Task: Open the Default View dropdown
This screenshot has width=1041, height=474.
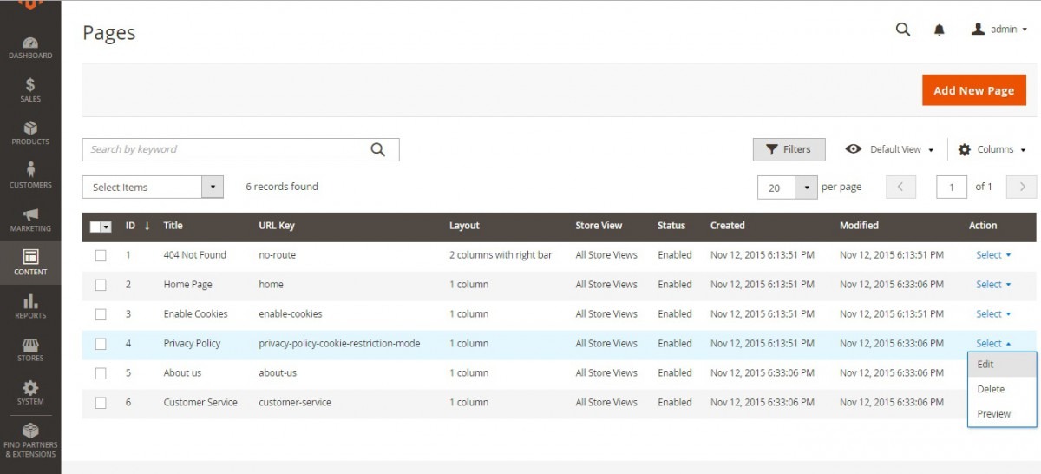Action: (x=890, y=149)
